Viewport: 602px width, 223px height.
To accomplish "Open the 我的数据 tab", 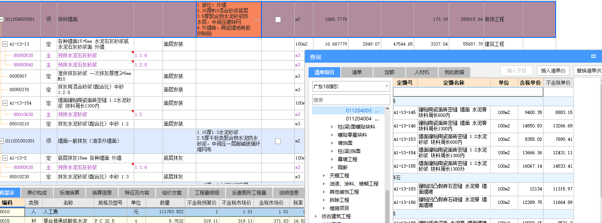I will pos(454,72).
